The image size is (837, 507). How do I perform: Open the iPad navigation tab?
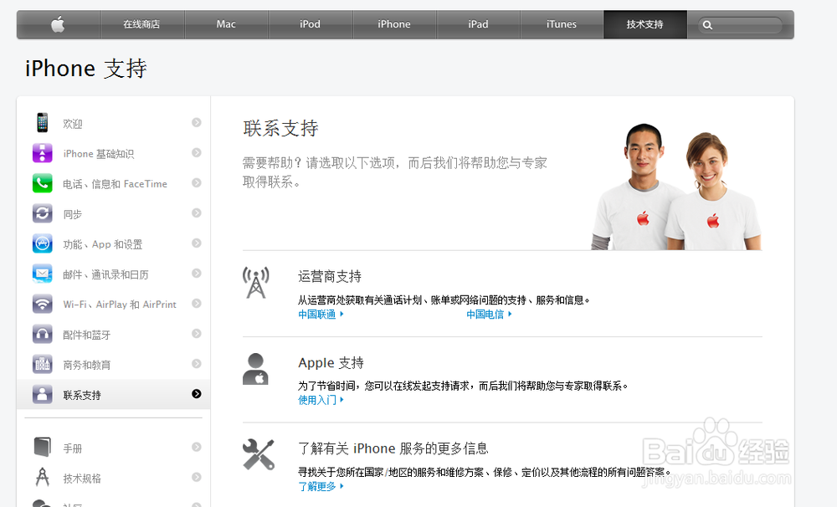coord(478,24)
